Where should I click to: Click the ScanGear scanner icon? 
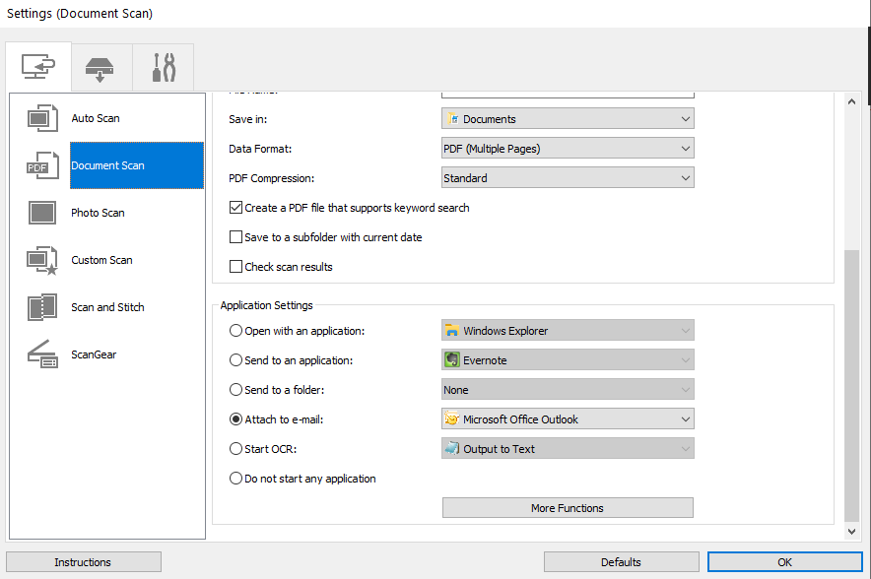click(42, 354)
